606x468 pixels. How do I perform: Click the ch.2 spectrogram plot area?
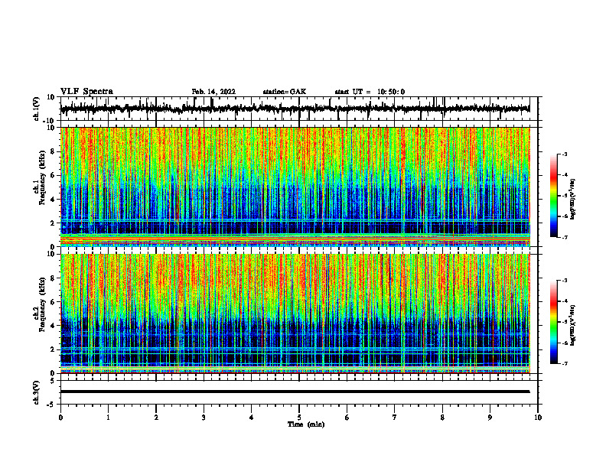point(295,314)
